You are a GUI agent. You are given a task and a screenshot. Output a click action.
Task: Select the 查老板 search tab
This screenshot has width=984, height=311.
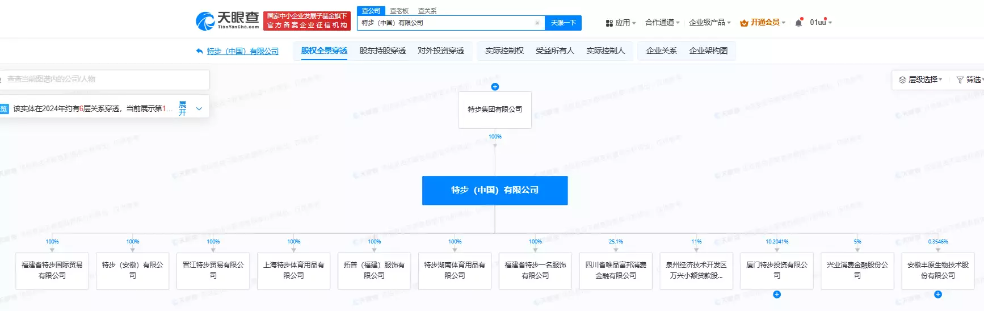[x=399, y=11]
